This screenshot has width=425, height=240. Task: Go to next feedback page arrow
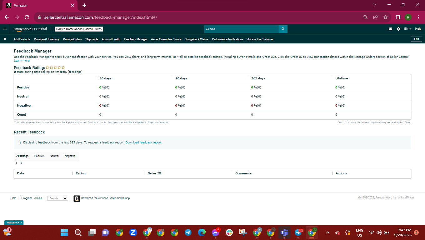(x=21, y=163)
